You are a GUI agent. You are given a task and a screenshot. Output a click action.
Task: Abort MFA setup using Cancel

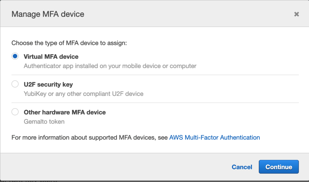coord(242,167)
